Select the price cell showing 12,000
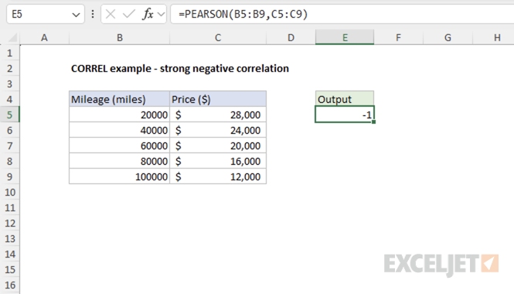 218,176
